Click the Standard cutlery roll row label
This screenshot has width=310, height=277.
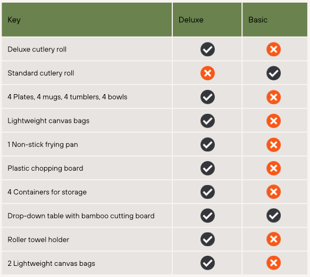pos(41,73)
